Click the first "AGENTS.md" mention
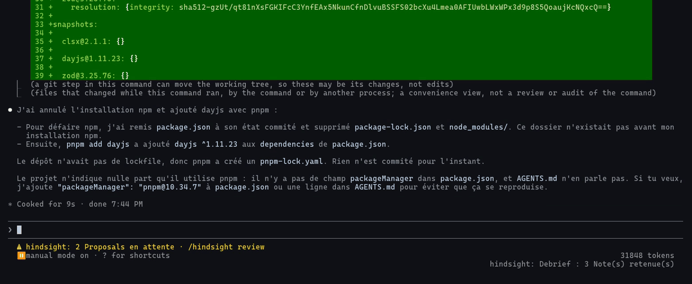 pos(537,178)
